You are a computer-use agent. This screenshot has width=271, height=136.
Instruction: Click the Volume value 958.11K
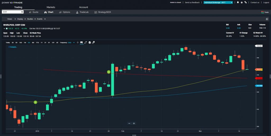(x=263, y=28)
